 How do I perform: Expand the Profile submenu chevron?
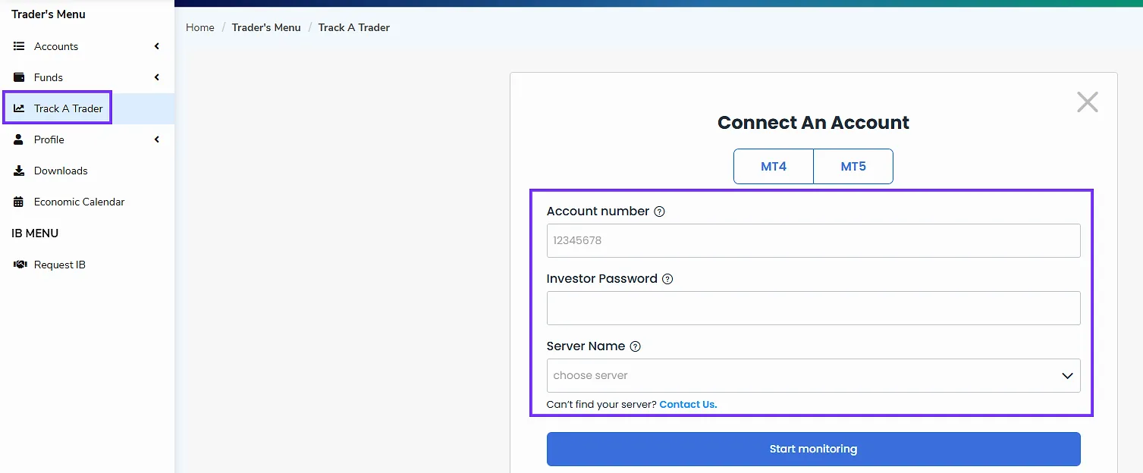click(157, 139)
